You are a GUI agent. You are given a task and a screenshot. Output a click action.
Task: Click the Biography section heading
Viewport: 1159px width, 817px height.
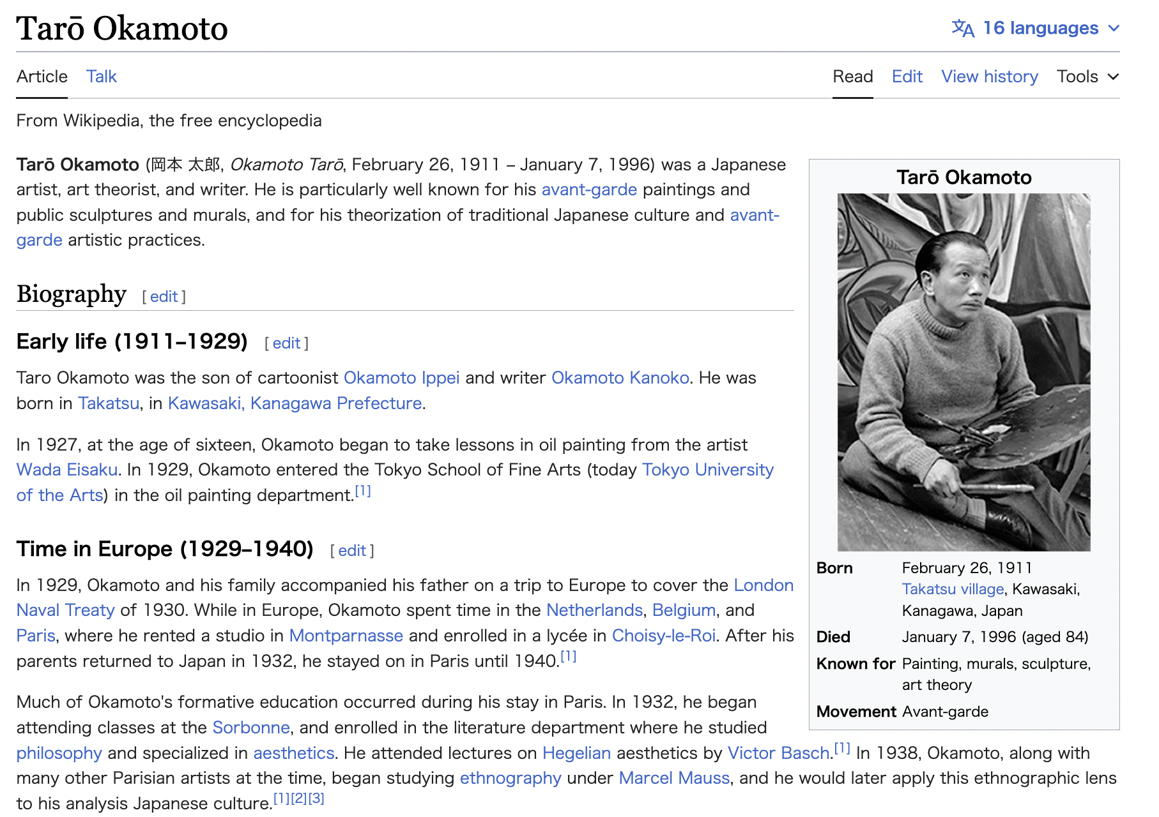[x=72, y=294]
